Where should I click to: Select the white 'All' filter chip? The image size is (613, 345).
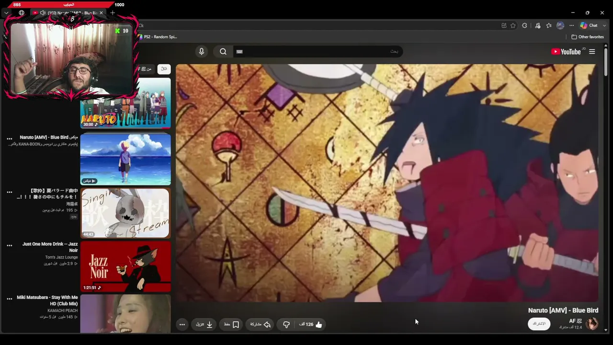tap(164, 69)
